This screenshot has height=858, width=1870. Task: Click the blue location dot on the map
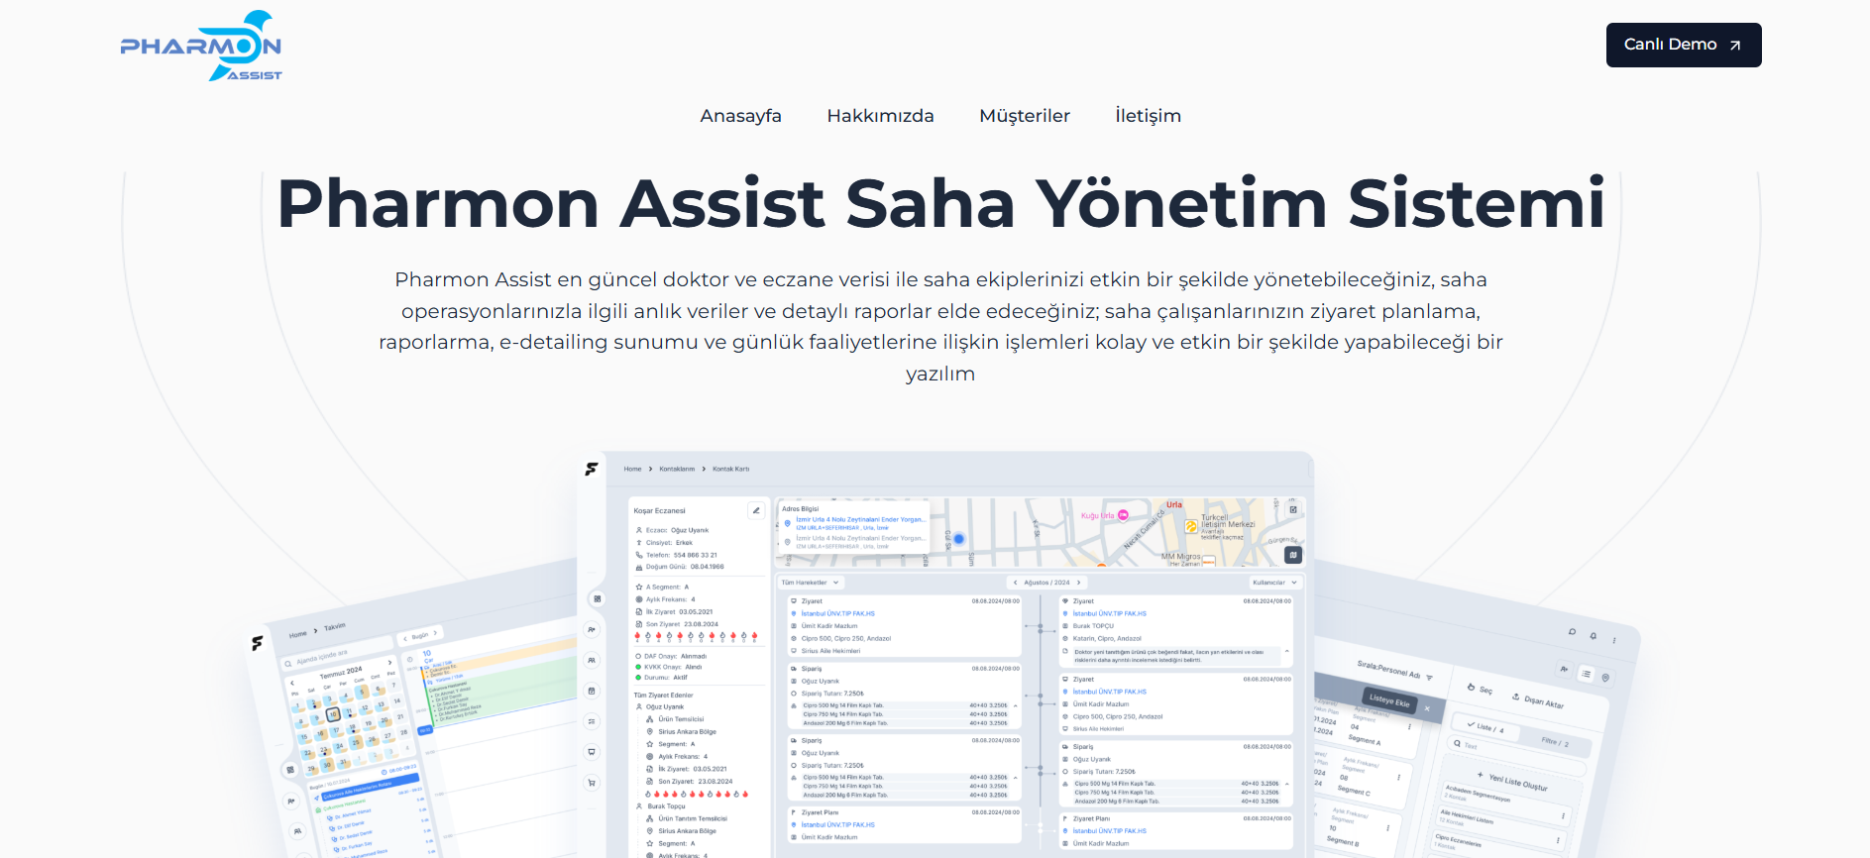[x=958, y=539]
